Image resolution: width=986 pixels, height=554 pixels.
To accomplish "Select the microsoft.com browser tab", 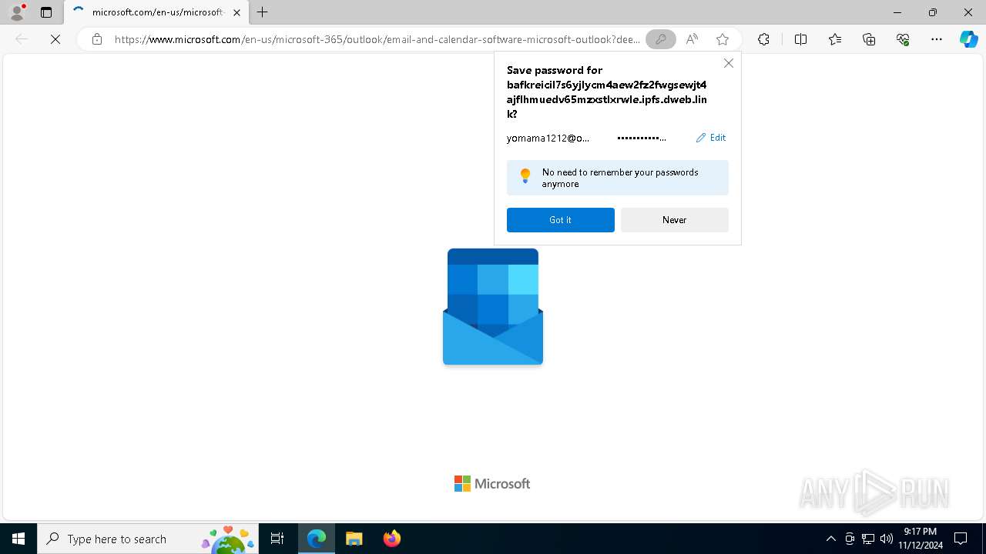I will [156, 12].
